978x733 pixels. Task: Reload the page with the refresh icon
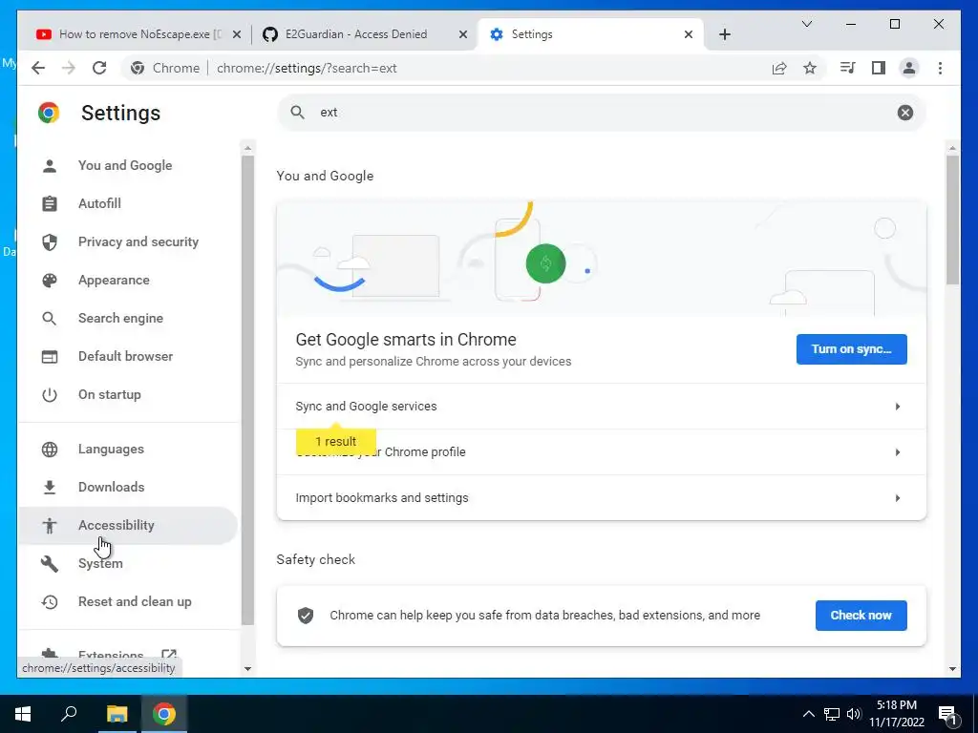point(99,68)
